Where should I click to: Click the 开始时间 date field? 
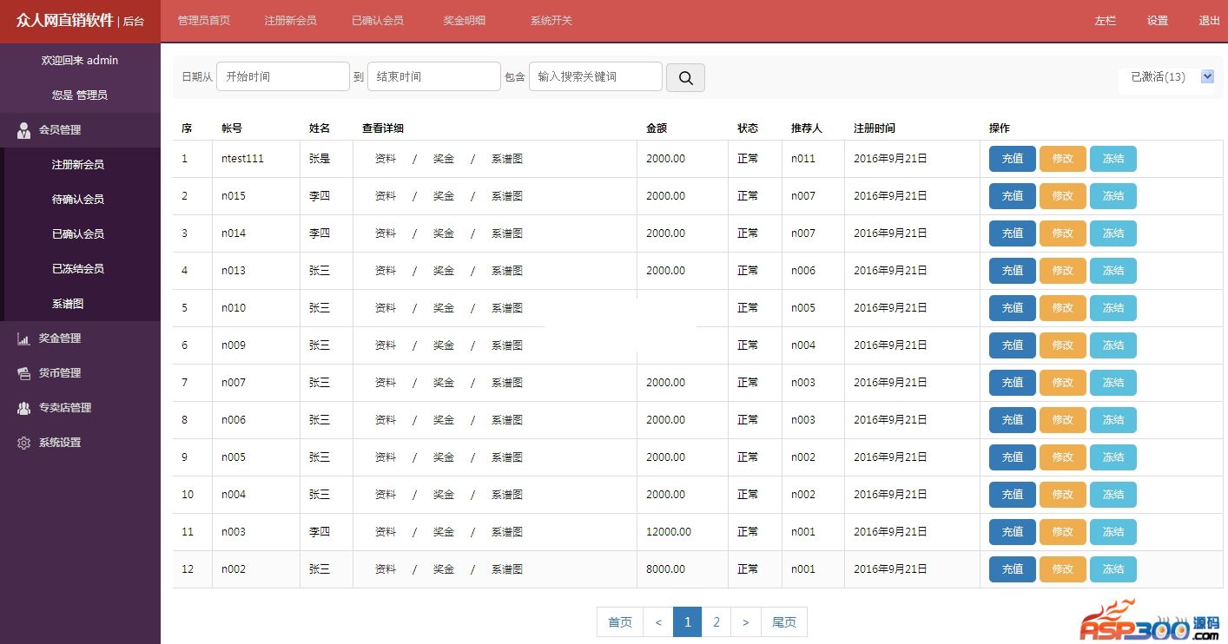click(x=282, y=76)
